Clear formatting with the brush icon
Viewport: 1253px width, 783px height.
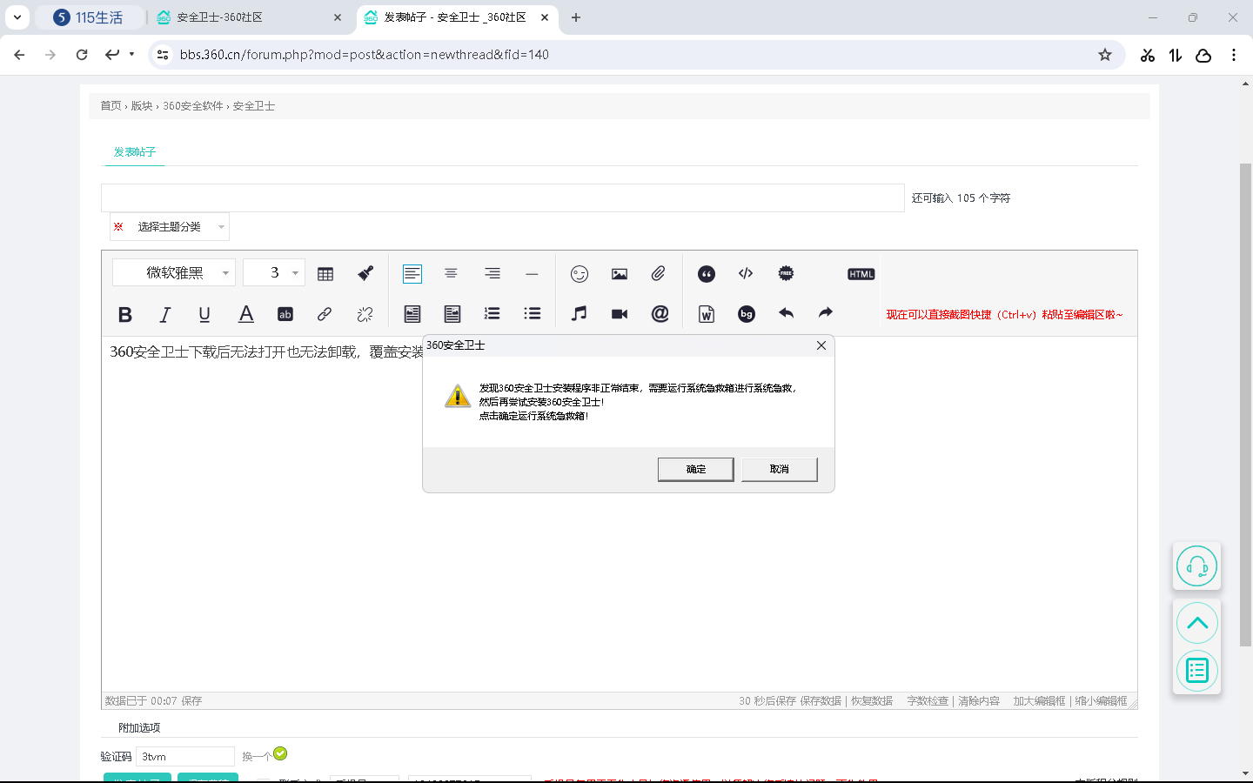point(365,273)
